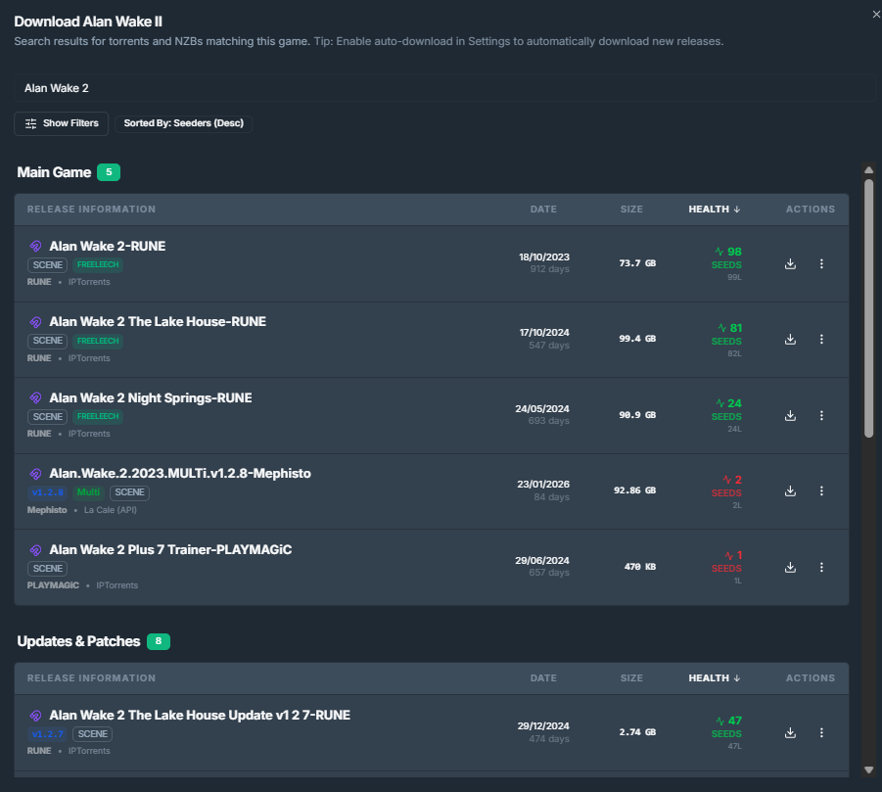Click FREELEECH tag on Alan Wake 2-RUNE

click(98, 265)
